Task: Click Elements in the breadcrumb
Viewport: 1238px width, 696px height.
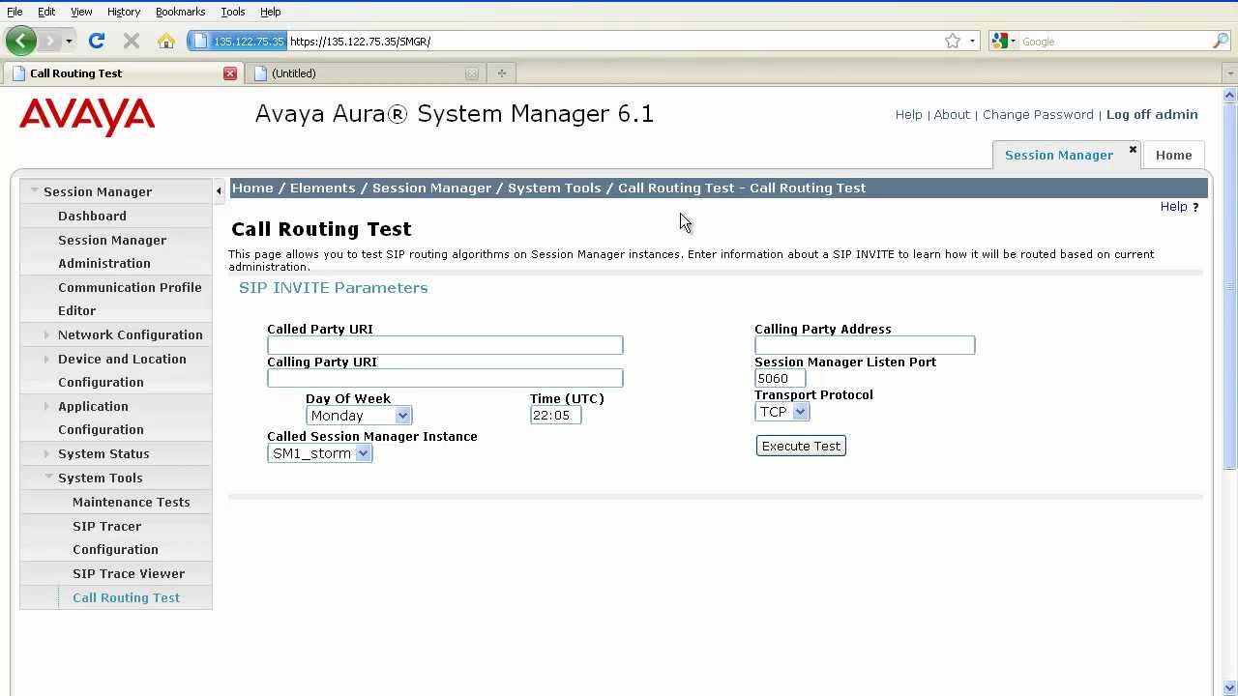Action: [323, 188]
